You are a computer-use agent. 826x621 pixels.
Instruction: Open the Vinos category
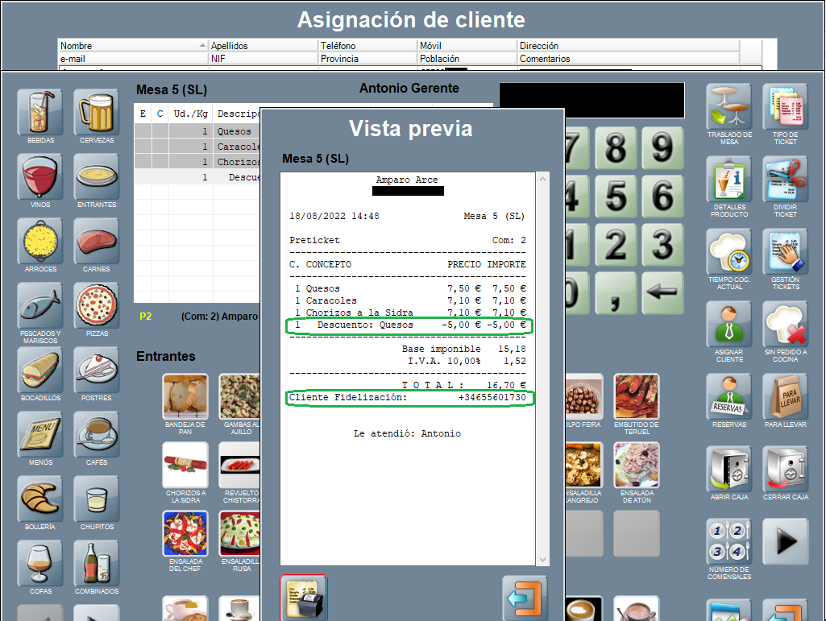40,176
